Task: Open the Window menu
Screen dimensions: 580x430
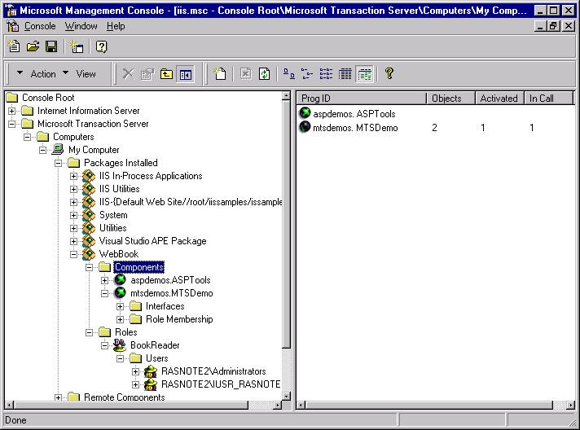Action: (x=81, y=26)
